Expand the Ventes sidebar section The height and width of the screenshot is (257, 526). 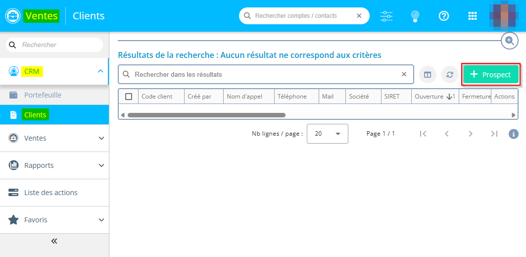coord(101,138)
